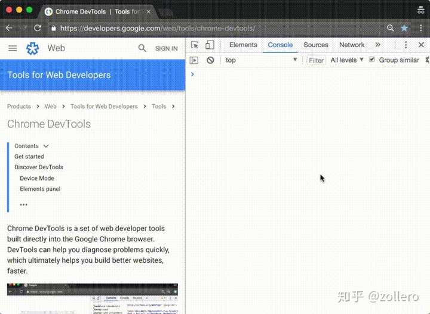Click the Web breadcrumb link
Screen dimensions: 430x314
pos(51,107)
